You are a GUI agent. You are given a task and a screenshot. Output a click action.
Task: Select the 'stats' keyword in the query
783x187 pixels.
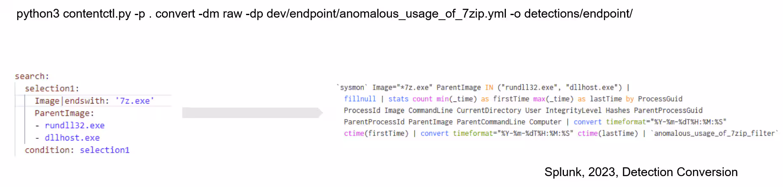pos(398,99)
